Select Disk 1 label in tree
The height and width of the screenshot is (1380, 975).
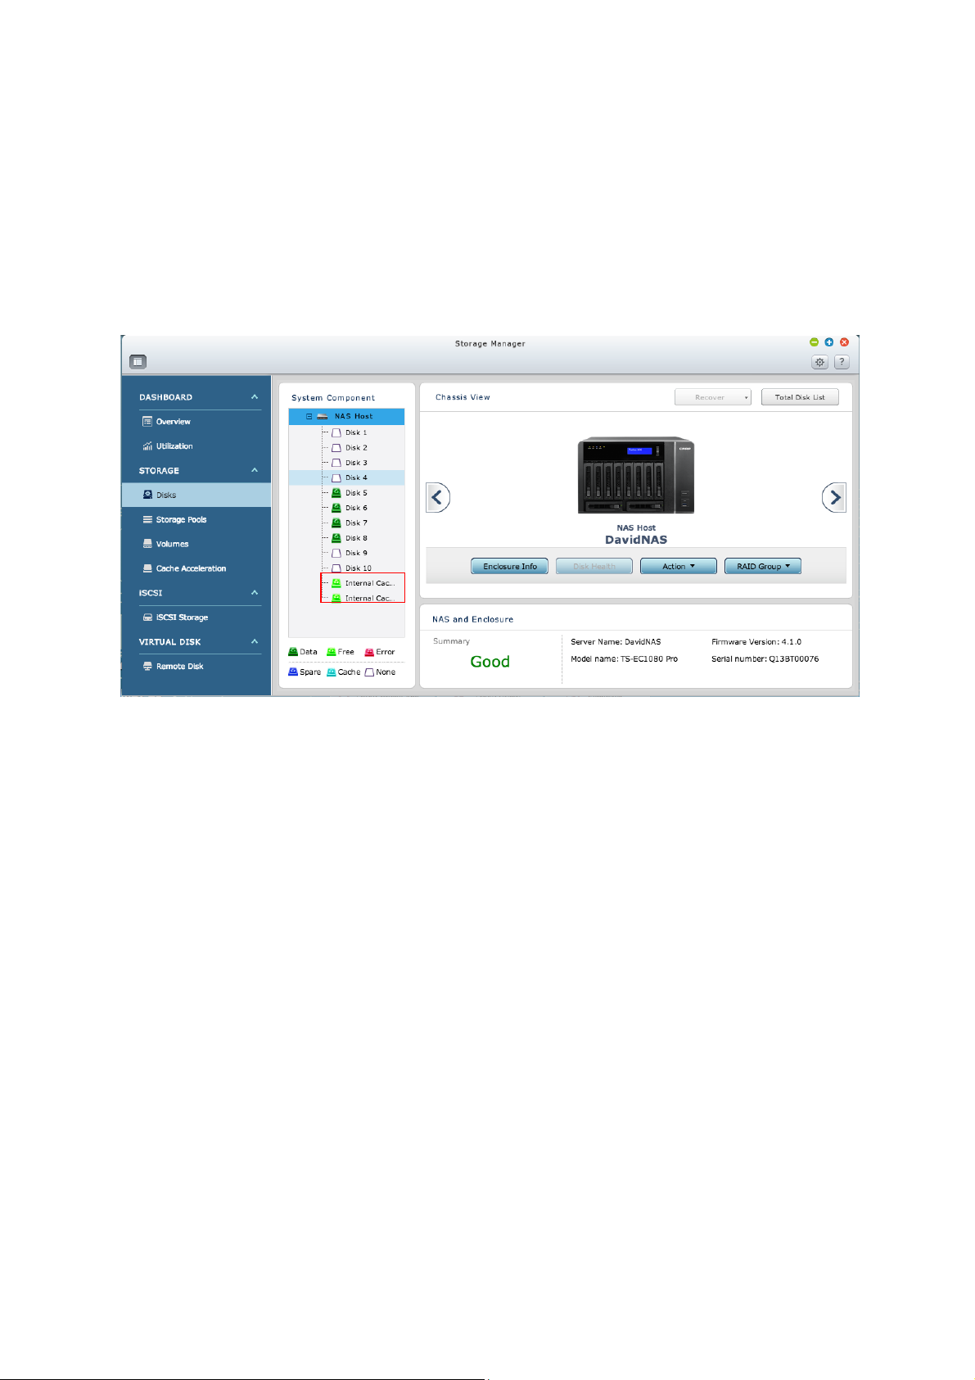[x=356, y=432]
